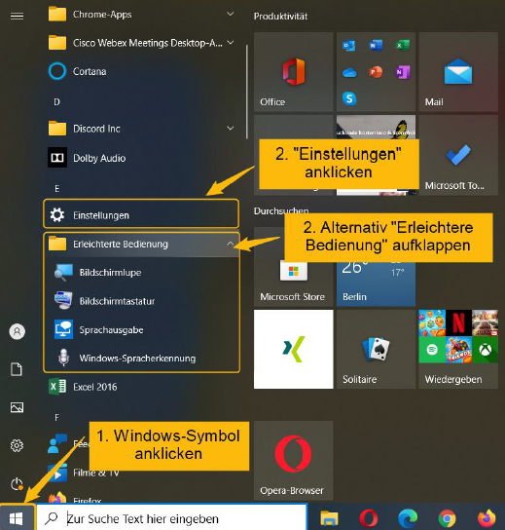The width and height of the screenshot is (505, 530).
Task: Open the Solitaire tile
Action: click(376, 349)
